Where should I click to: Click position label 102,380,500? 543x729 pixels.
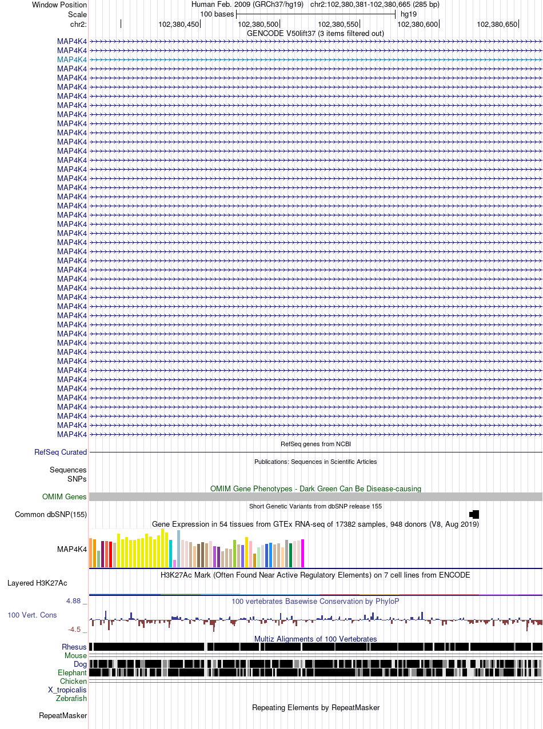click(258, 24)
